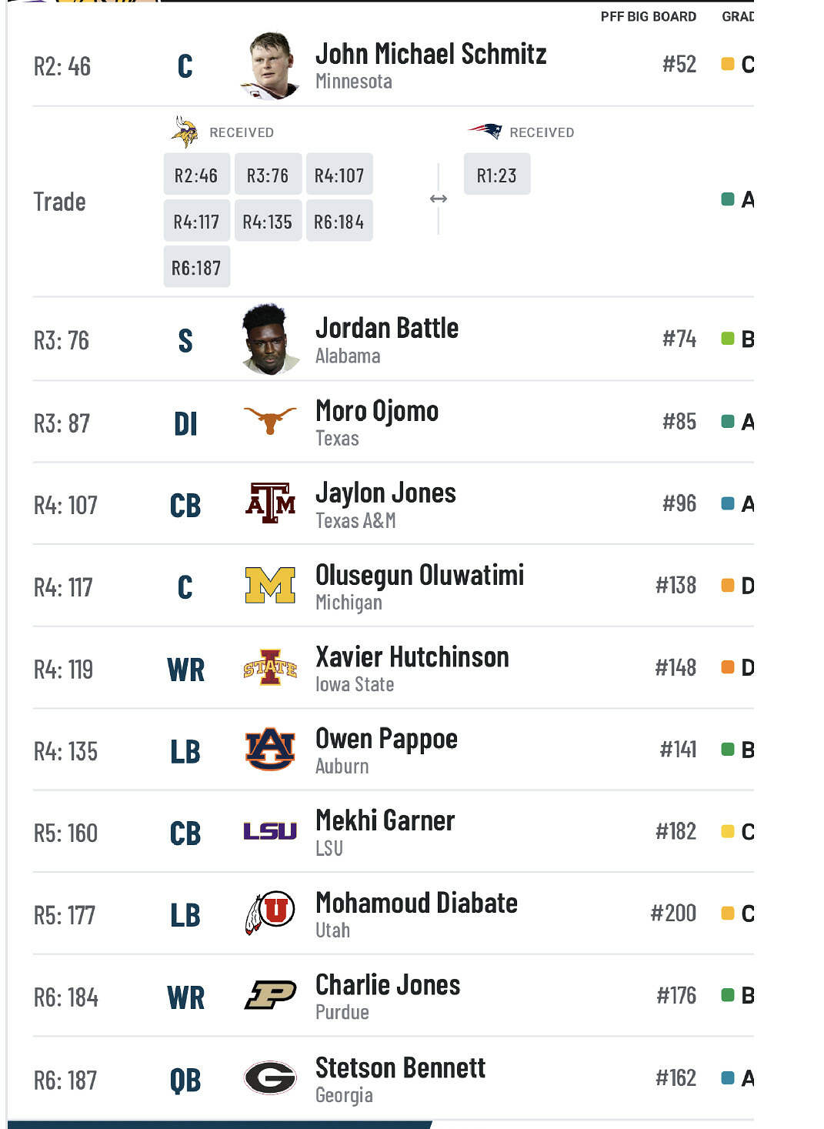Open Jordan Battle player headshot
The image size is (824, 1129).
point(270,339)
